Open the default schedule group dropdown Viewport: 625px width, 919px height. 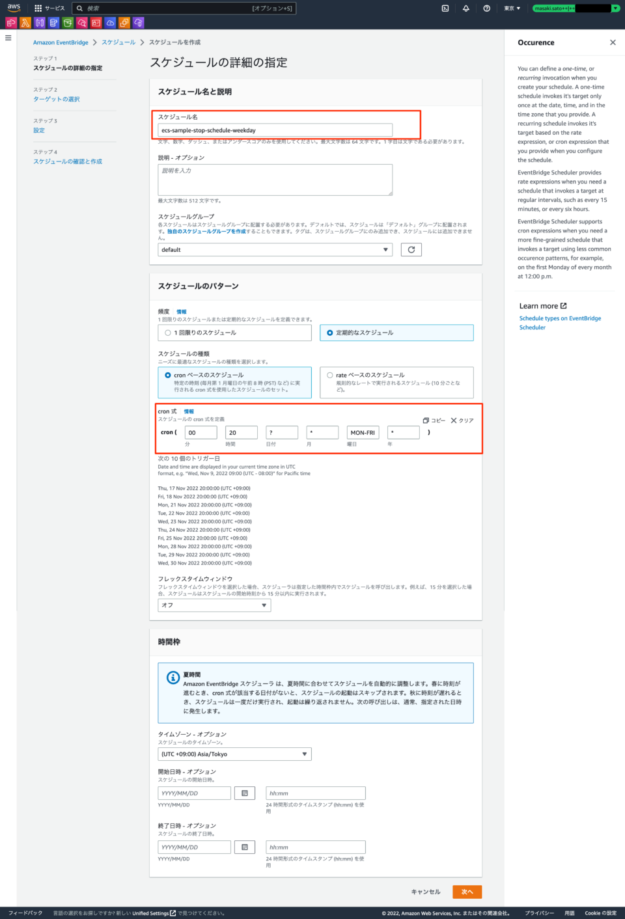(275, 249)
